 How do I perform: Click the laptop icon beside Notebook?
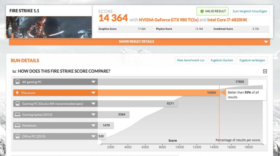[17, 125]
